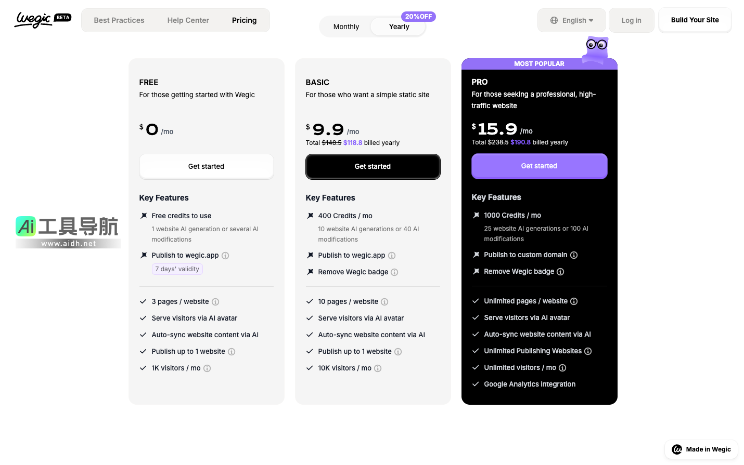The image size is (744, 465).
Task: Click info icon next to Free plan's Publish to wegic.app
Action: [x=225, y=256]
